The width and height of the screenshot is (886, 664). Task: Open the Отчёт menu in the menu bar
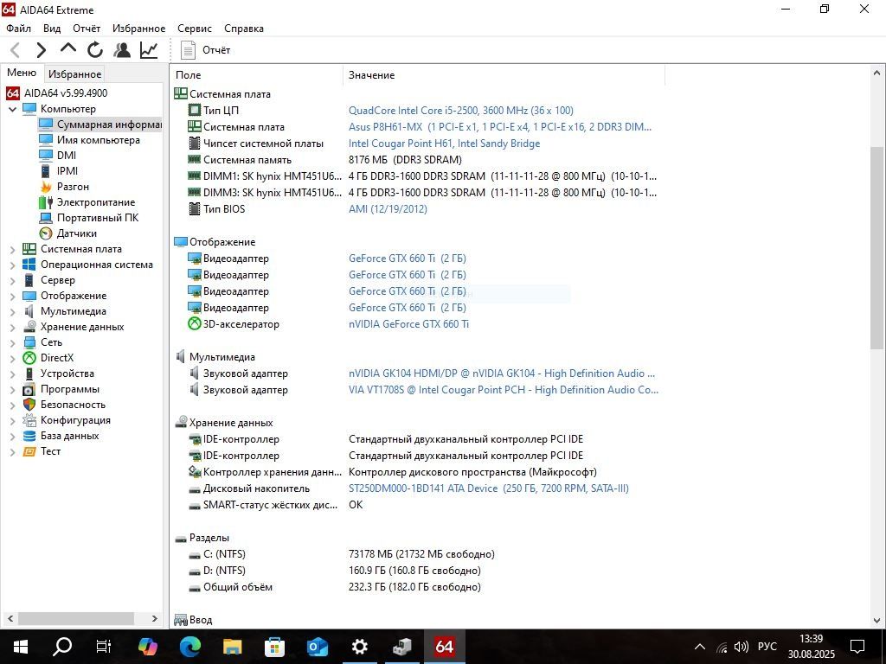pyautogui.click(x=87, y=29)
